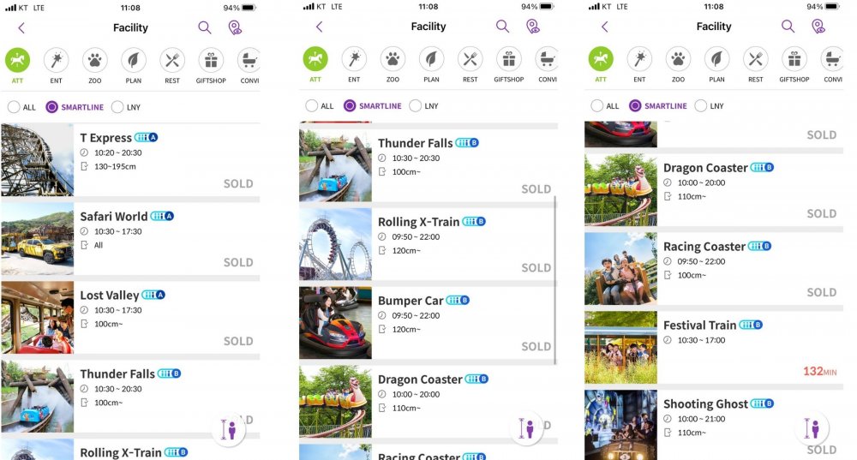Image resolution: width=857 pixels, height=460 pixels.
Task: Select the LNY radio button in the middle phone screen
Action: coord(416,105)
